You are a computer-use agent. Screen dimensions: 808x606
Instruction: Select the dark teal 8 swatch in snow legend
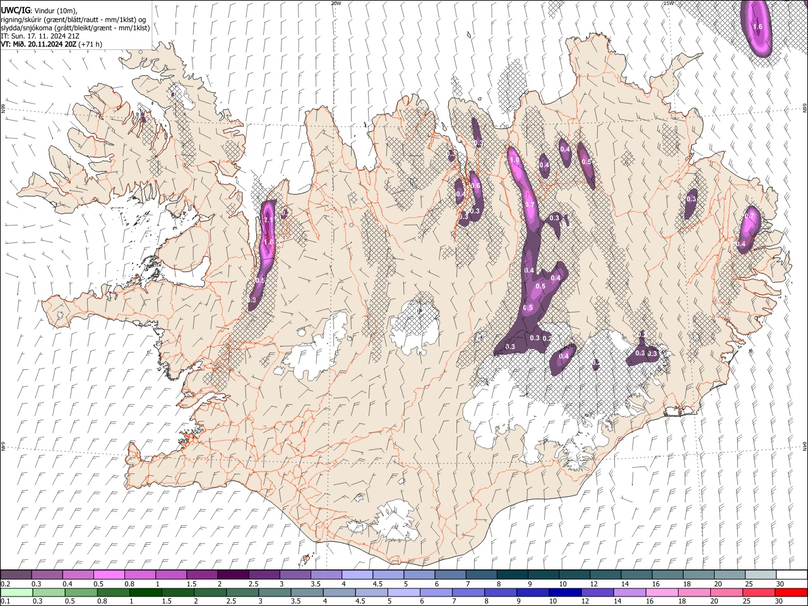point(512,575)
